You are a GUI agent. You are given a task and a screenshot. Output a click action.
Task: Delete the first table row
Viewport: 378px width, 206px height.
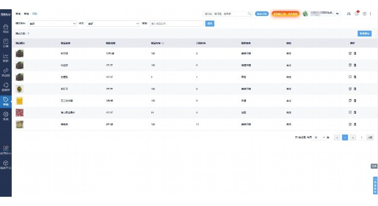coord(355,53)
